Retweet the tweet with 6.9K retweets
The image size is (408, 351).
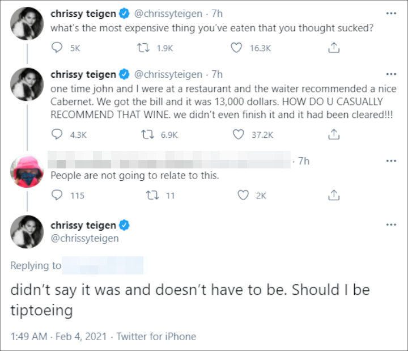click(x=147, y=134)
